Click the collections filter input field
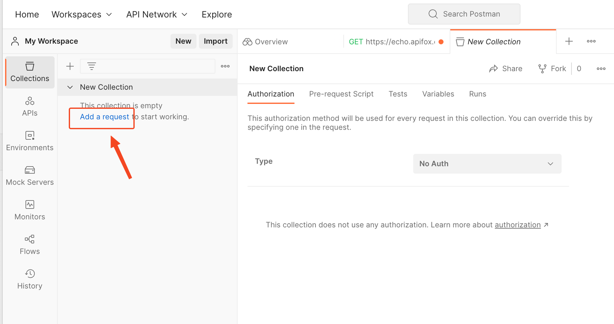Screen dimensions: 614x324 [x=147, y=66]
